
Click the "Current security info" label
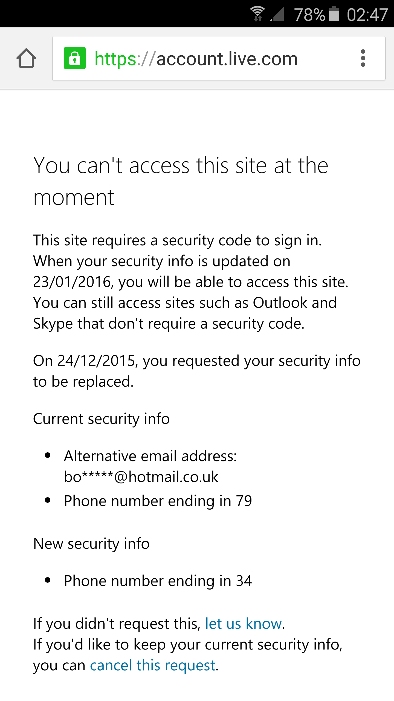pos(101,419)
